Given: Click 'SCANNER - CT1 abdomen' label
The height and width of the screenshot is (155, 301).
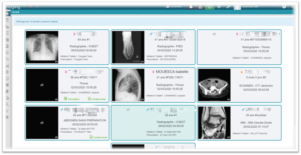Looking at the screenshot, I should (256, 86).
